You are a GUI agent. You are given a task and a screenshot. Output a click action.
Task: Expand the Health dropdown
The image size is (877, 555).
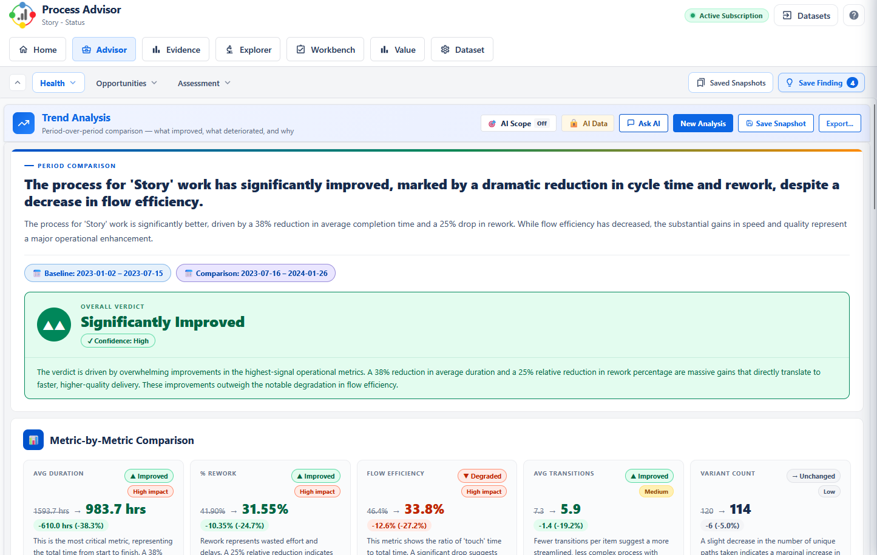(58, 82)
